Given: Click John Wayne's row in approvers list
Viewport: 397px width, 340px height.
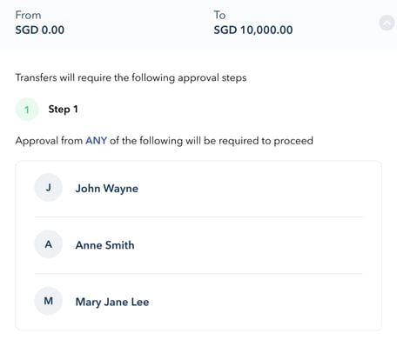Looking at the screenshot, I should 198,189.
